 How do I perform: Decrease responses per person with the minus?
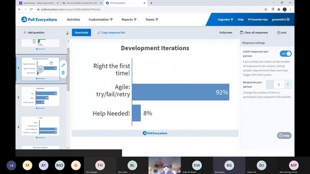270,85
